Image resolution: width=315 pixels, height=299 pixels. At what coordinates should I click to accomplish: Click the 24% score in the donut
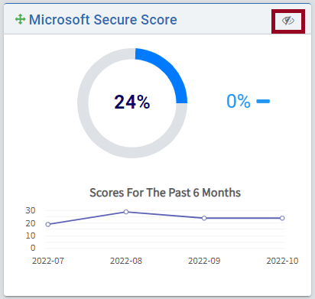(132, 102)
